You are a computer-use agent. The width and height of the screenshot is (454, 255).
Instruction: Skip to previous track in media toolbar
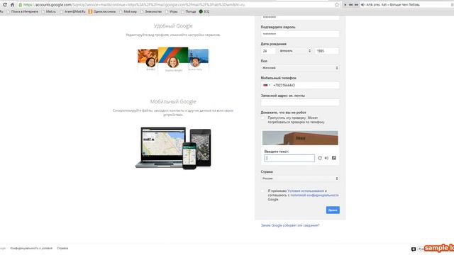(x=350, y=5)
